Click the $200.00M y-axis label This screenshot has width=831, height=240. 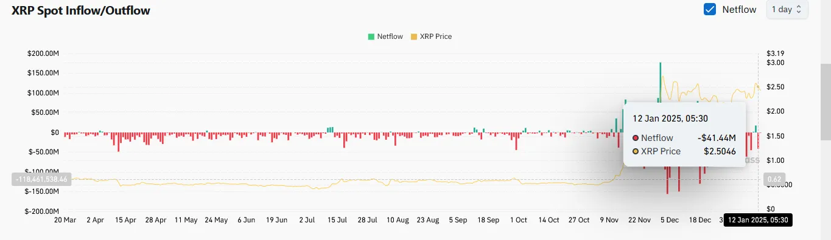pos(43,53)
